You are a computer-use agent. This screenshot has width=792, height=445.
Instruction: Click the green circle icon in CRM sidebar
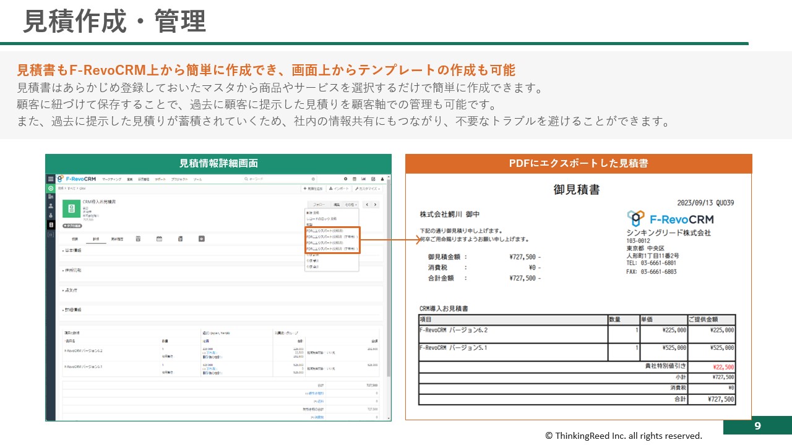(x=51, y=188)
